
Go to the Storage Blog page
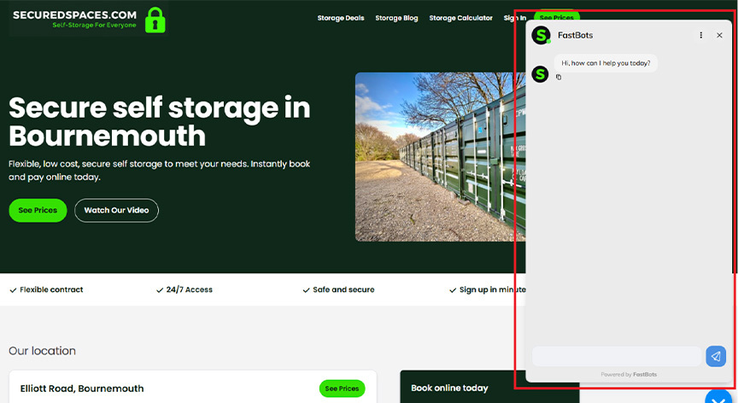pos(396,18)
